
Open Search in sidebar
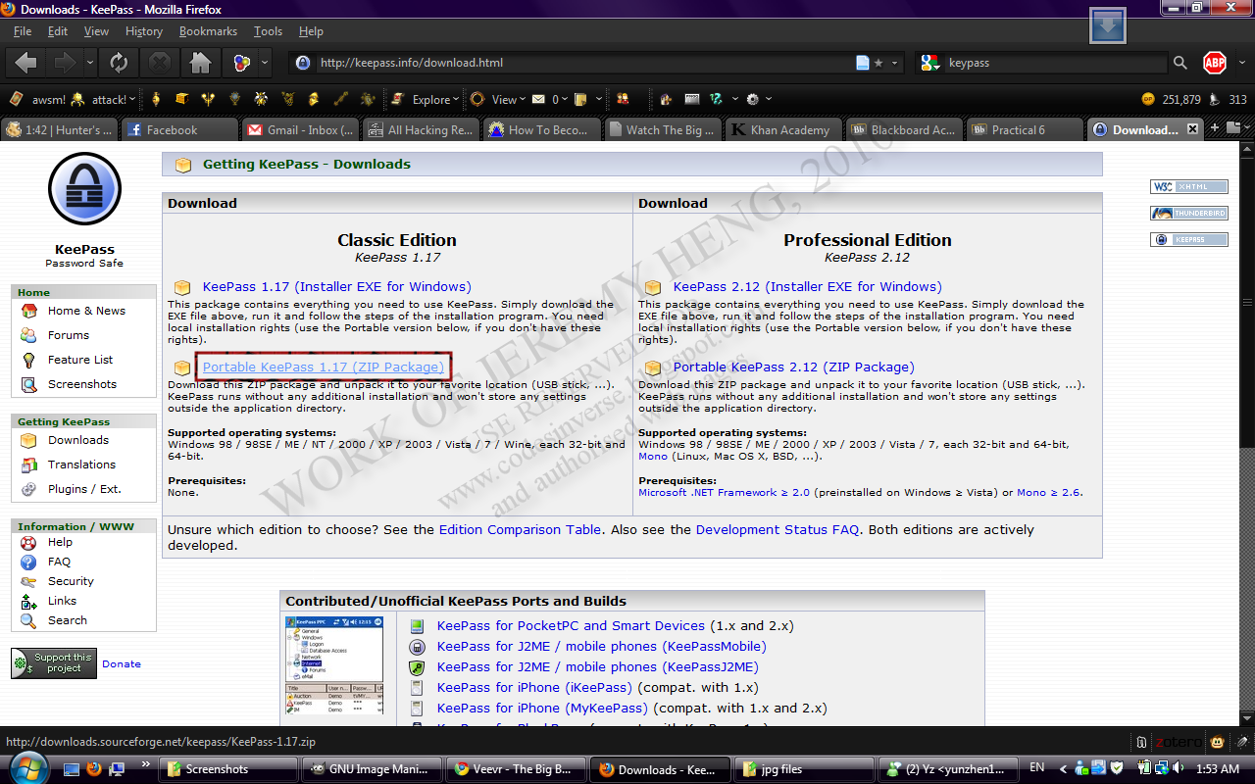(x=67, y=620)
